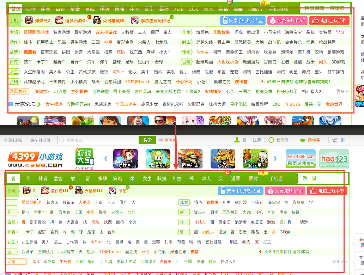This screenshot has width=364, height=275.
Task: Click the hao123 logo
Action: pyautogui.click(x=334, y=159)
